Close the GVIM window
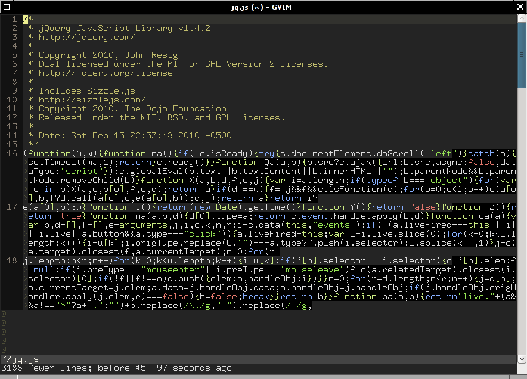 pyautogui.click(x=520, y=7)
